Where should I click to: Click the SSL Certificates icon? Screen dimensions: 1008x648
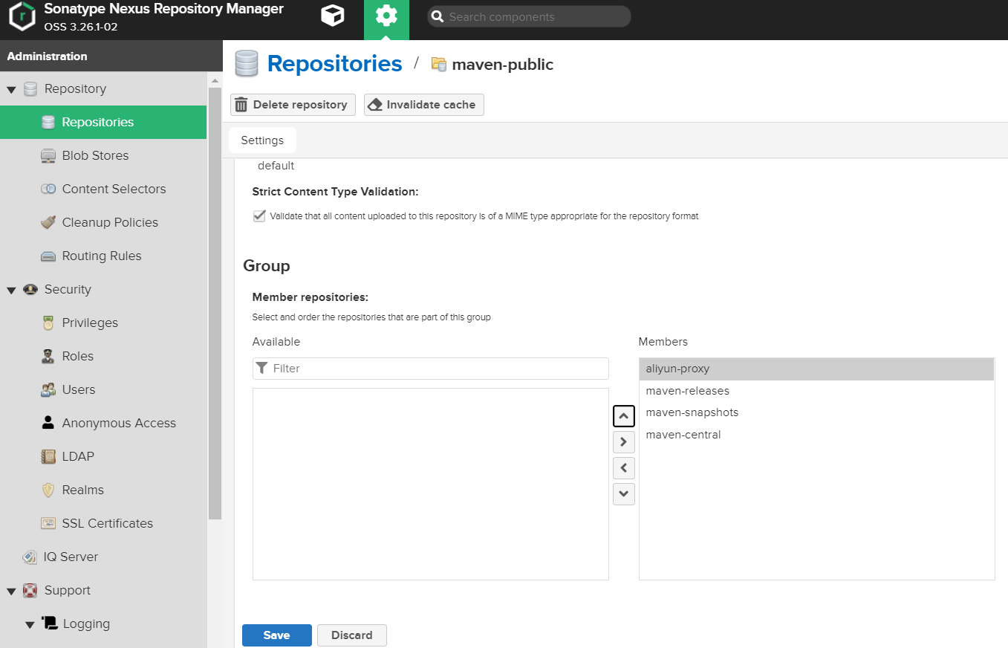click(x=48, y=524)
